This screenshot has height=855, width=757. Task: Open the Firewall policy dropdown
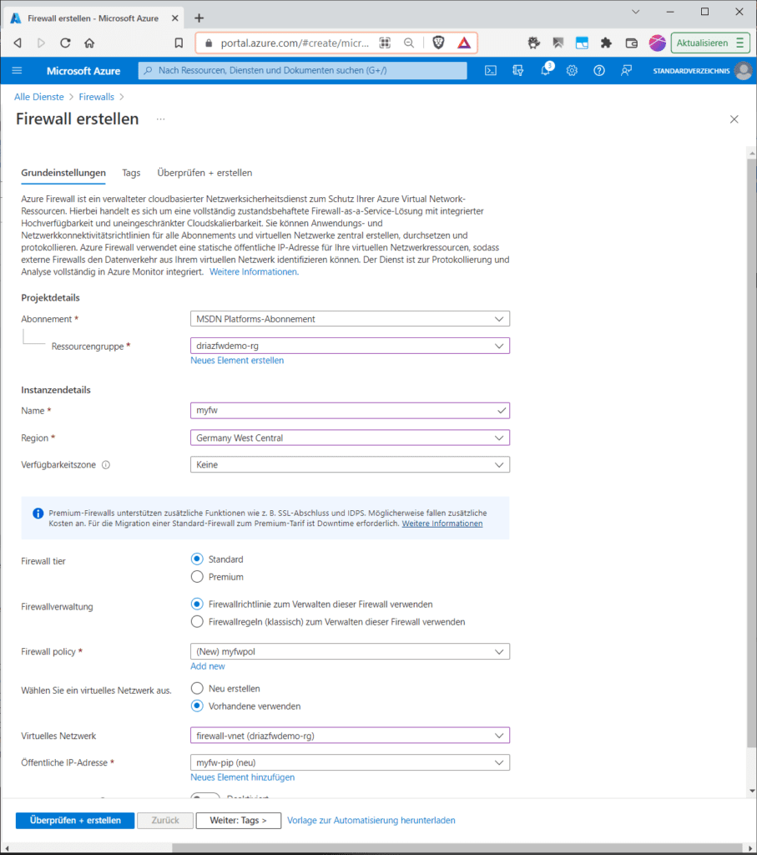pos(350,651)
